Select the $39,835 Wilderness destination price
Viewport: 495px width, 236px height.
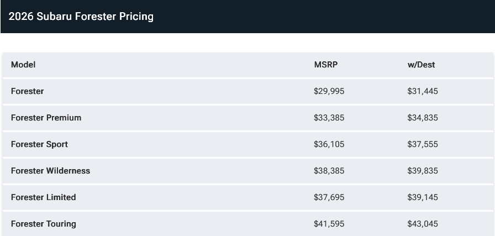tap(423, 171)
